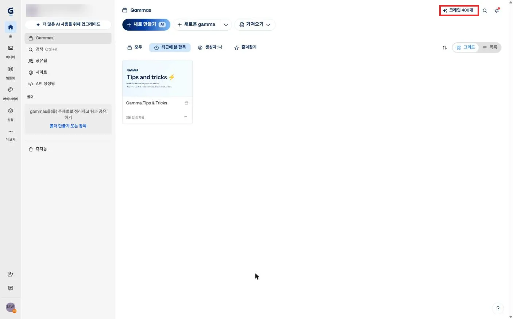This screenshot has width=513, height=319.
Task: Open the feedback chat icon
Action: pyautogui.click(x=11, y=288)
